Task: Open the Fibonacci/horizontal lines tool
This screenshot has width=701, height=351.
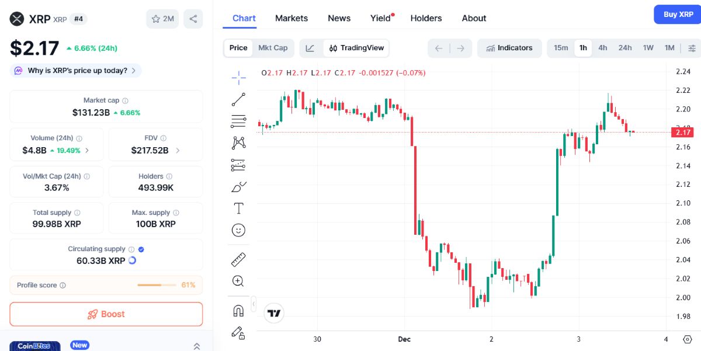Action: (x=238, y=121)
